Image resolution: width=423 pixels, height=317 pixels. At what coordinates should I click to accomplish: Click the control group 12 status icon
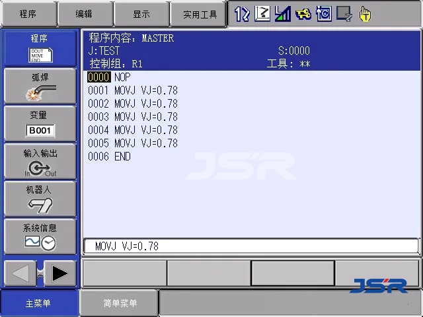pos(242,13)
